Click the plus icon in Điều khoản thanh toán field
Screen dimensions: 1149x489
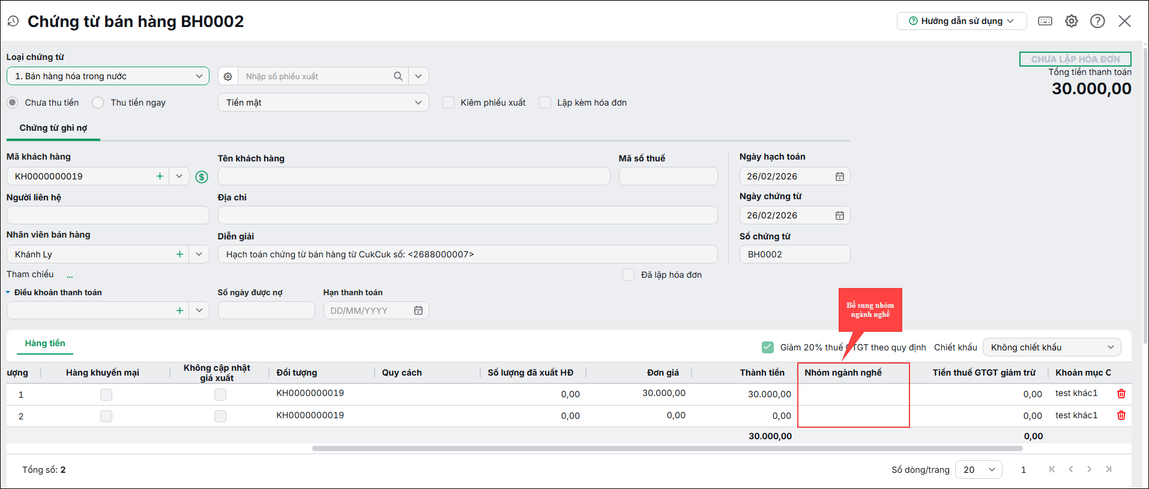click(x=179, y=310)
